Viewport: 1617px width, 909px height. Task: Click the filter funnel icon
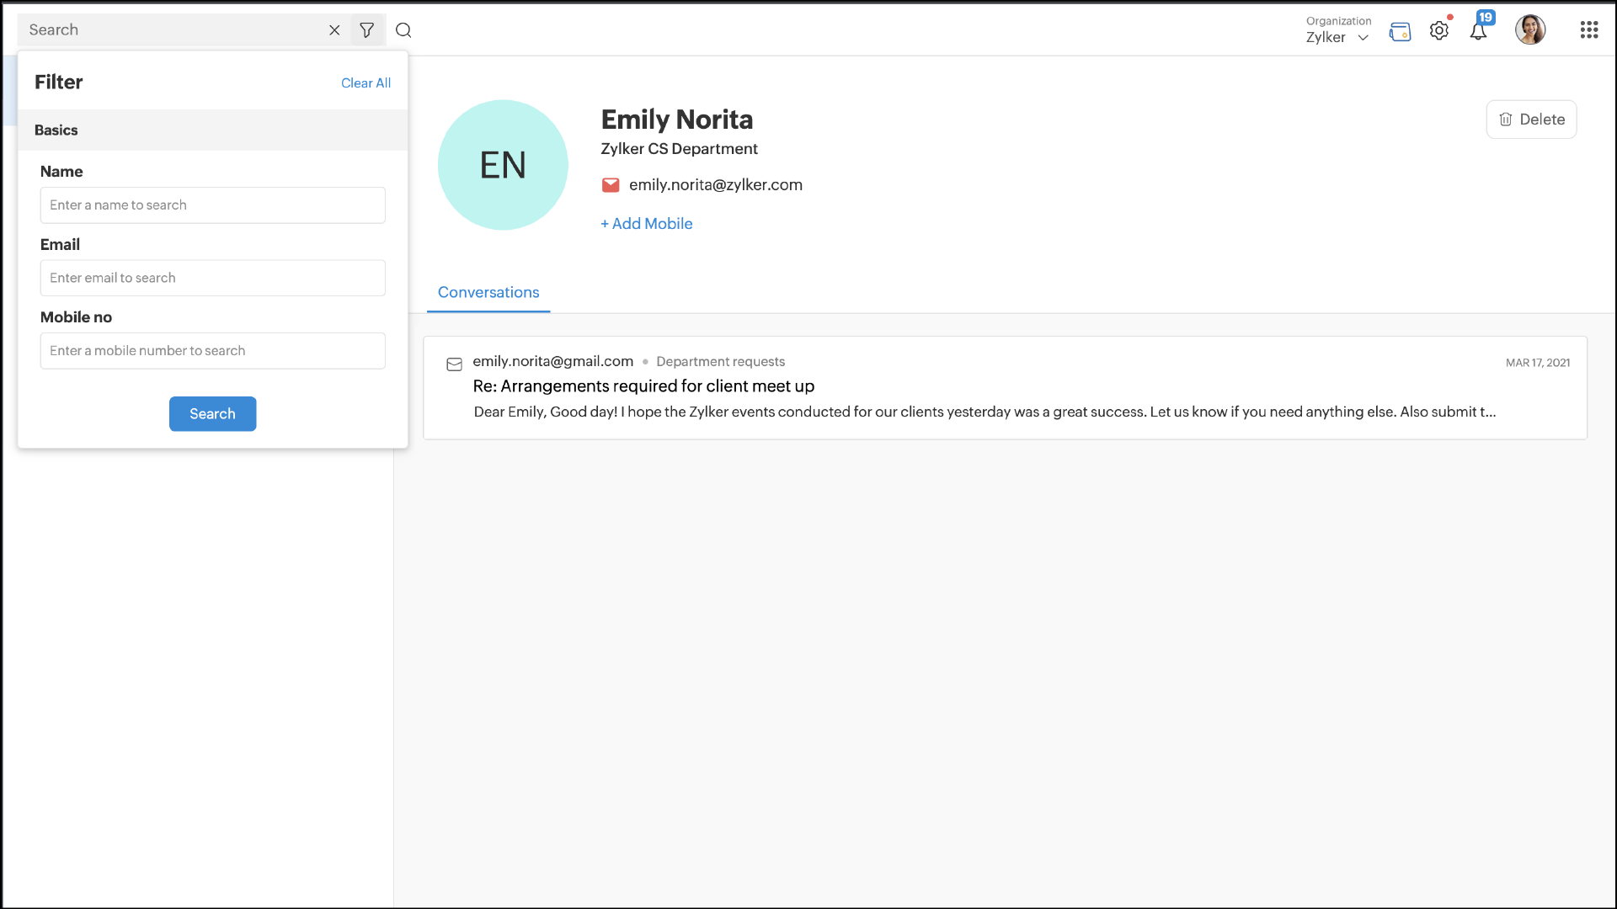[367, 30]
